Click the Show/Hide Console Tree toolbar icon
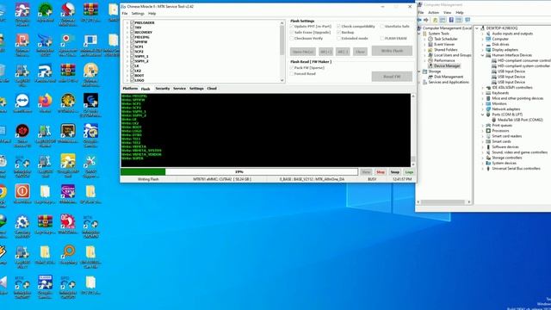This screenshot has height=310, width=551. [443, 20]
